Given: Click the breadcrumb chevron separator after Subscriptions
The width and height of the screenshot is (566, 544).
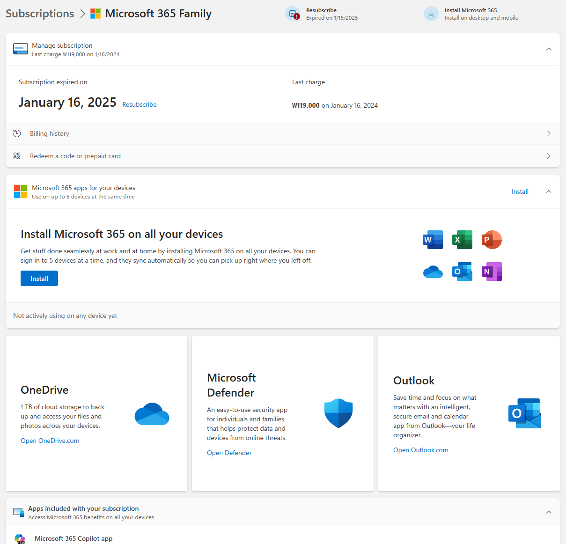Looking at the screenshot, I should pyautogui.click(x=82, y=14).
